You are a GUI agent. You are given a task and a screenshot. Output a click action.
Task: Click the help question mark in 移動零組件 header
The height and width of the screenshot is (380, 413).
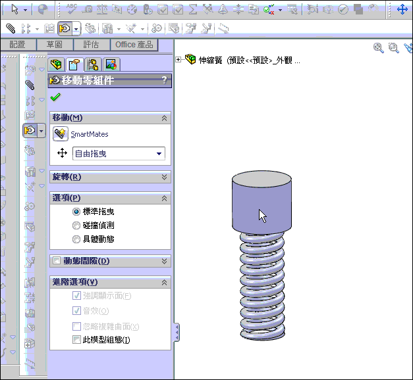[165, 80]
